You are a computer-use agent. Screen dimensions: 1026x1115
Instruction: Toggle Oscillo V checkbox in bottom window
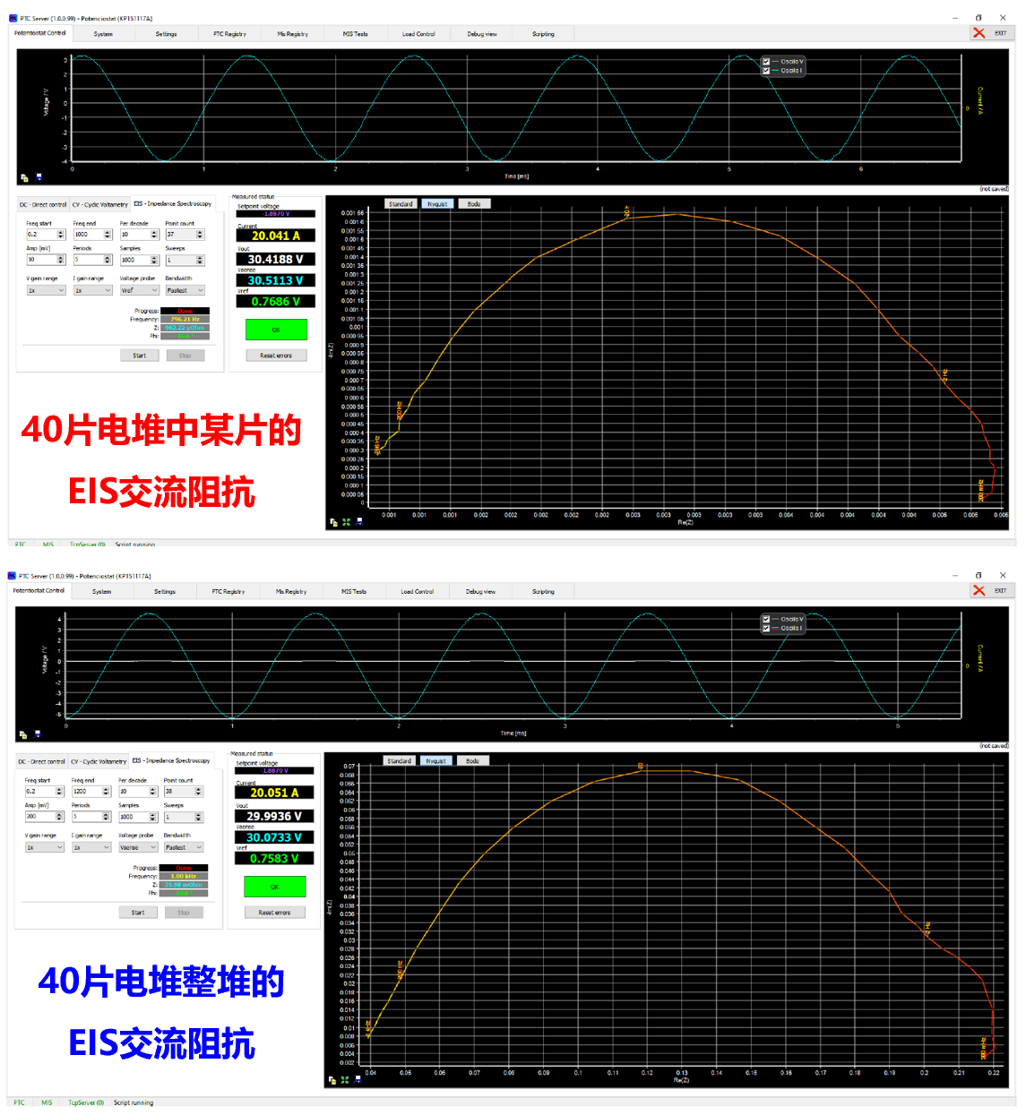tap(766, 619)
